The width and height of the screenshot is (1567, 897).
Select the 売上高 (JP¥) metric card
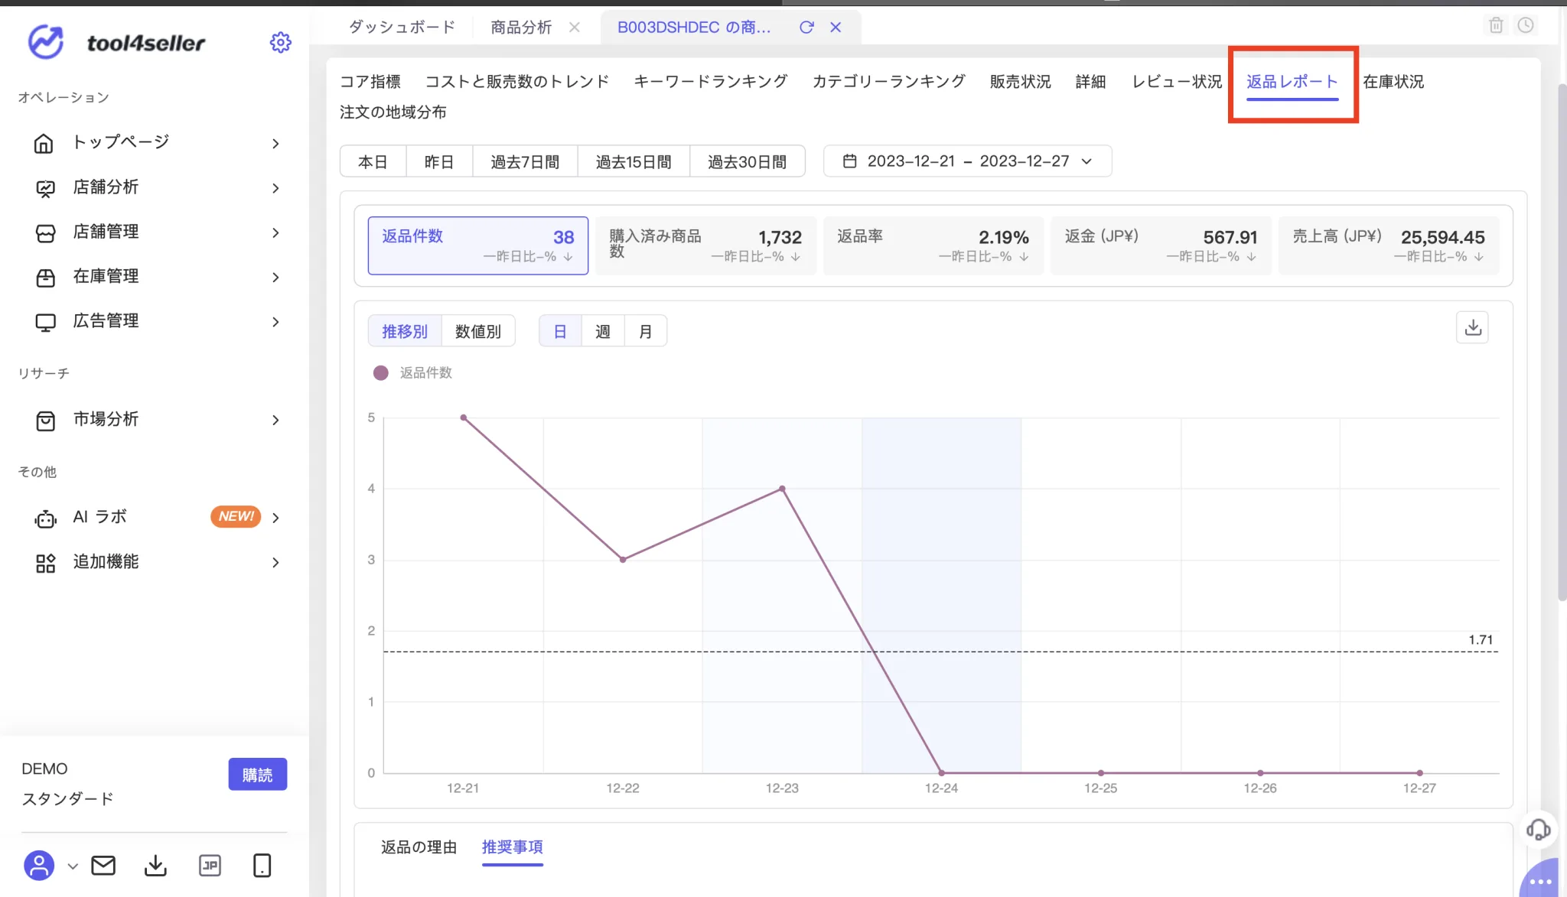pos(1389,245)
